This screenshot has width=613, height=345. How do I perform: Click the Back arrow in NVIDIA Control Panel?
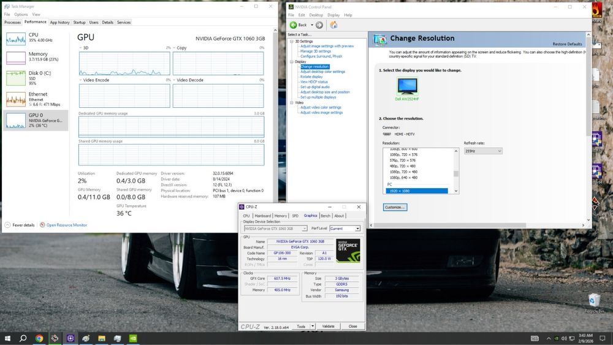293,25
